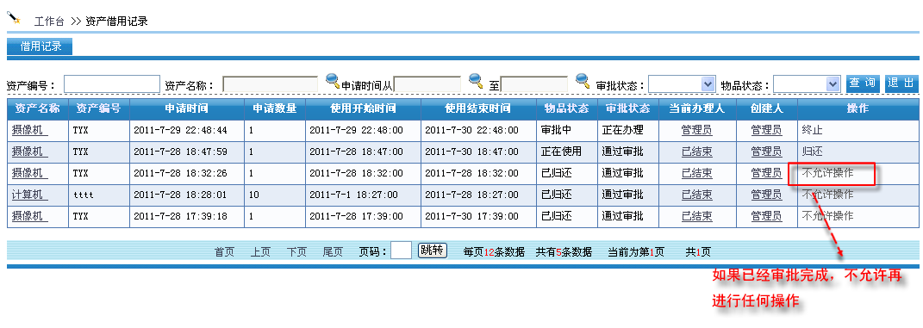The width and height of the screenshot is (923, 328).
Task: Open the 计算机 asset link
Action: click(28, 195)
